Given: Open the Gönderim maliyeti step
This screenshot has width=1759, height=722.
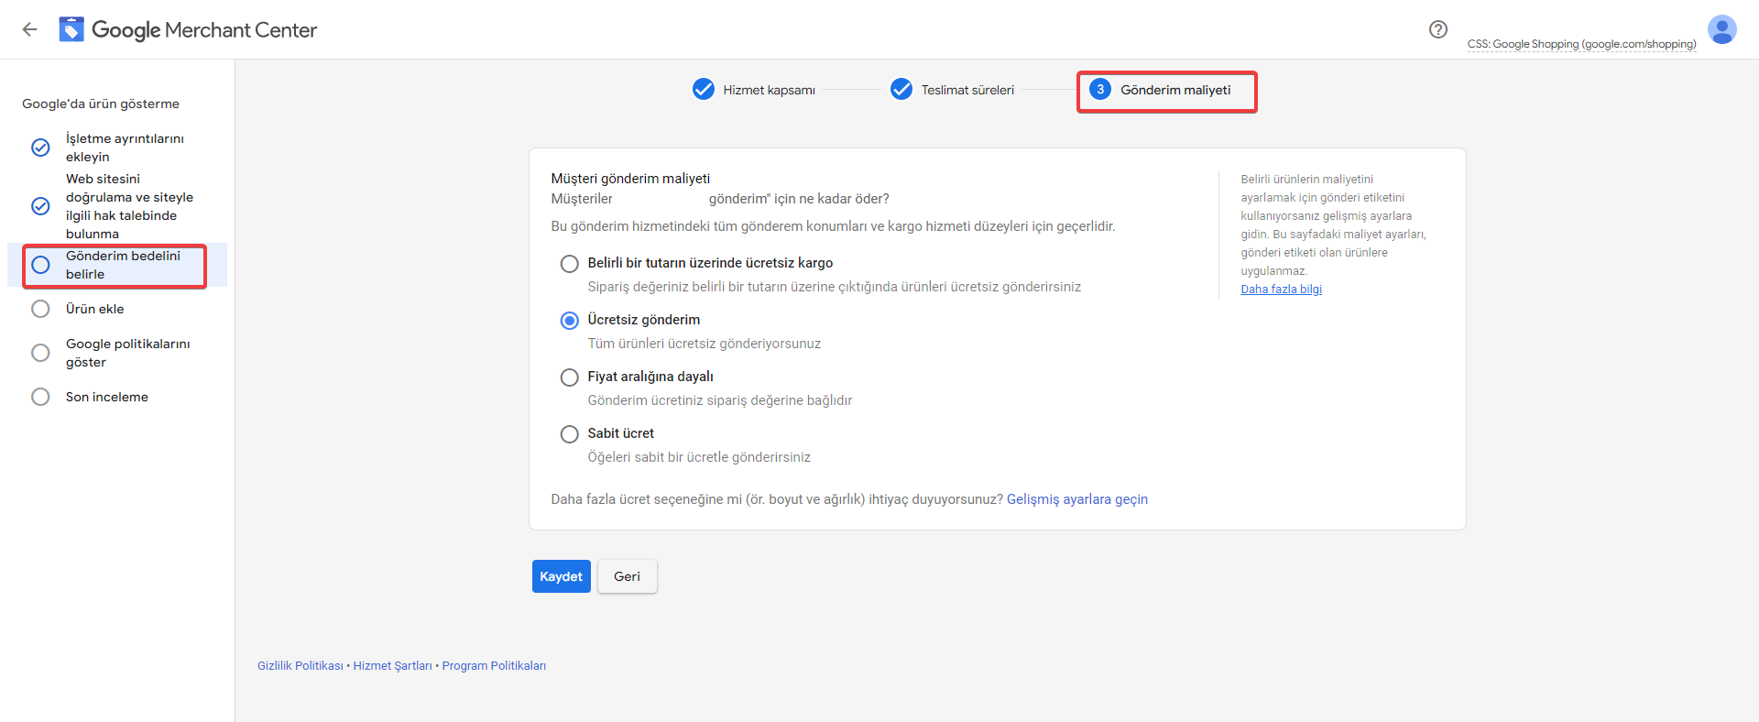Looking at the screenshot, I should (1175, 90).
